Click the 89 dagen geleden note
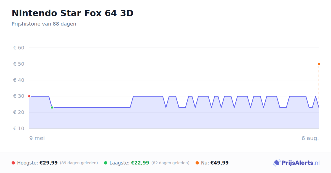331x173 pixels. tap(79, 163)
